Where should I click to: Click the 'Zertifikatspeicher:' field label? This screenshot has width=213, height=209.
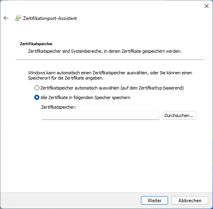pos(59,107)
